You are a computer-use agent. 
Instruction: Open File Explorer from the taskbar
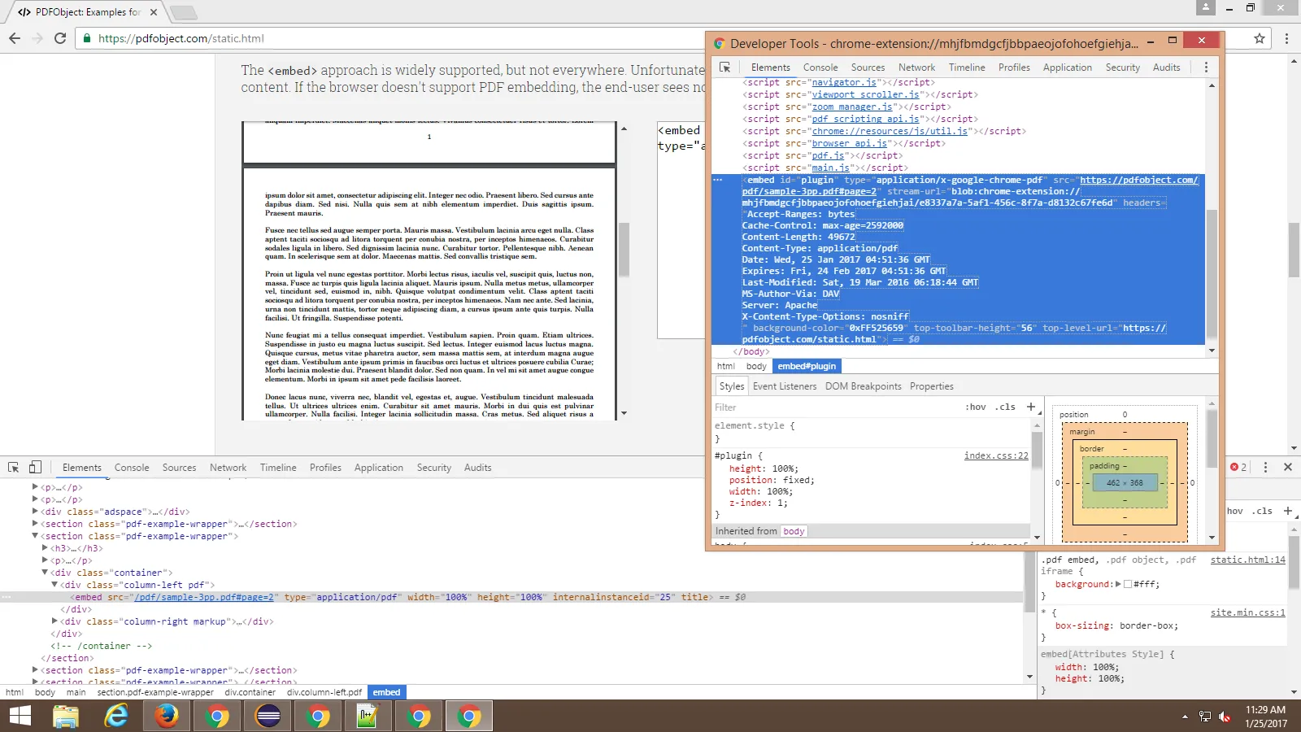click(x=66, y=717)
